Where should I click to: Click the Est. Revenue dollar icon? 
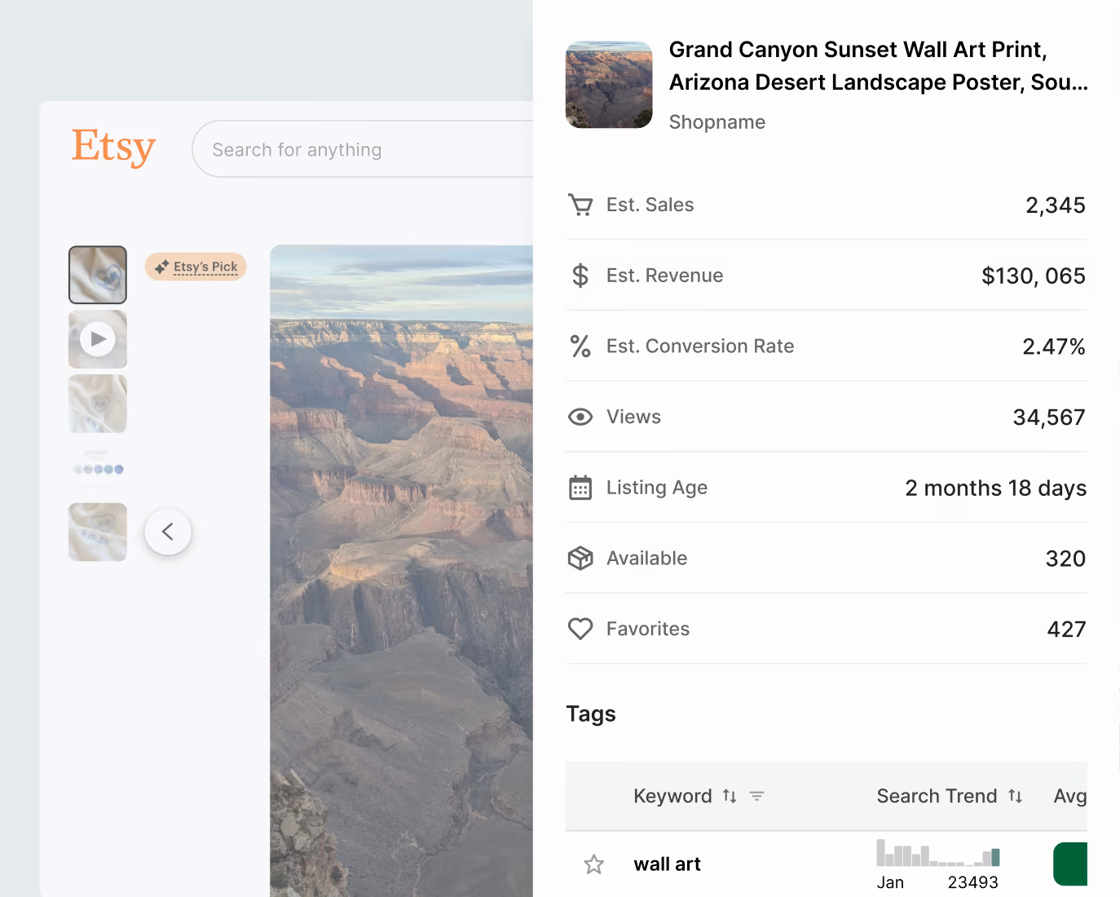[580, 276]
